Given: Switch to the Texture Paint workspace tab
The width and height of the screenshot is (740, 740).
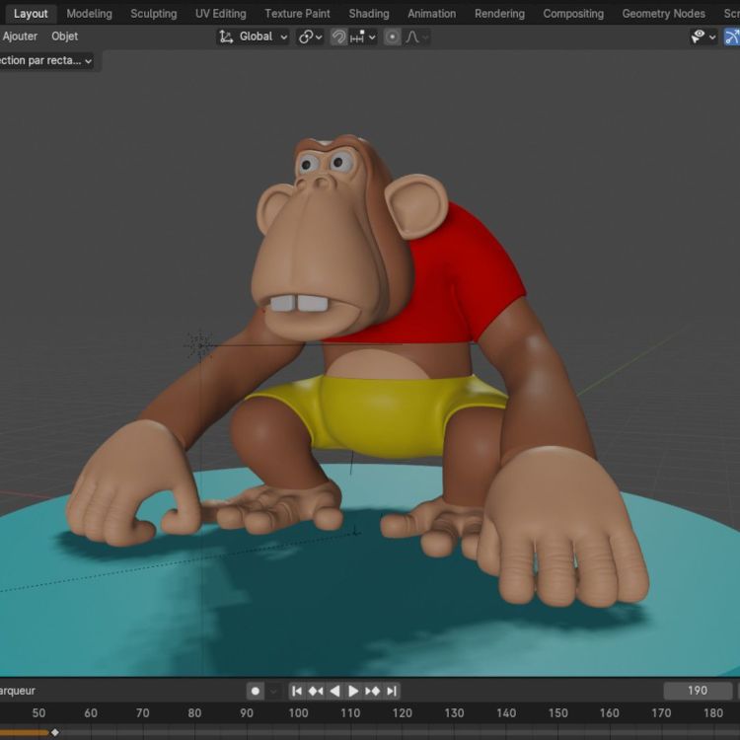Looking at the screenshot, I should [x=297, y=14].
